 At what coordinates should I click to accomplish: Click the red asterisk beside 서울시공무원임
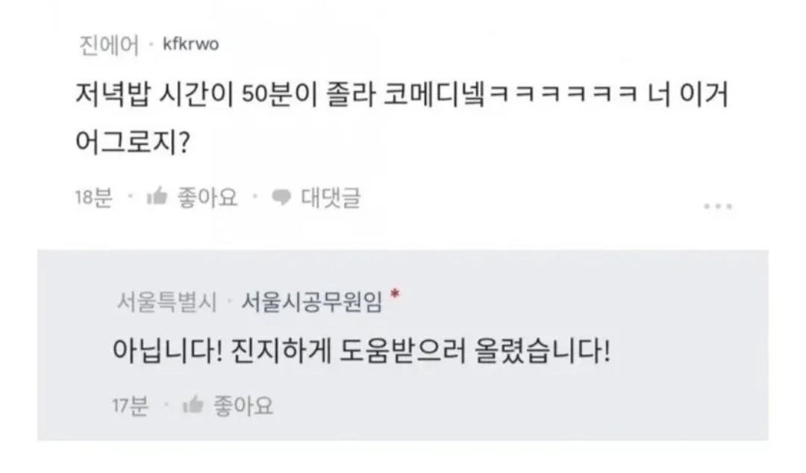pos(395,295)
